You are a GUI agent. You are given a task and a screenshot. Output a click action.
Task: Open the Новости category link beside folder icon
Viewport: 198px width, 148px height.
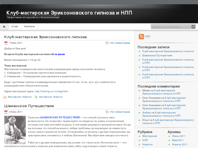coord(27,97)
